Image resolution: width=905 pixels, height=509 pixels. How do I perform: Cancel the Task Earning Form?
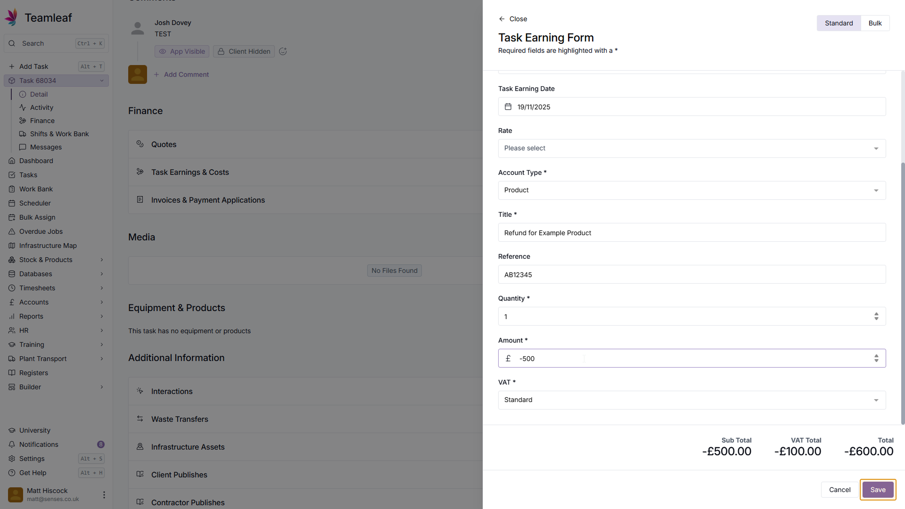tap(839, 490)
